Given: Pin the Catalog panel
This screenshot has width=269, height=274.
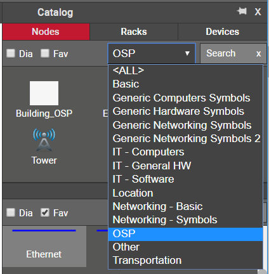Looking at the screenshot, I should point(242,11).
